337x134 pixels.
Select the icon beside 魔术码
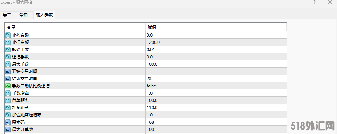[8, 122]
